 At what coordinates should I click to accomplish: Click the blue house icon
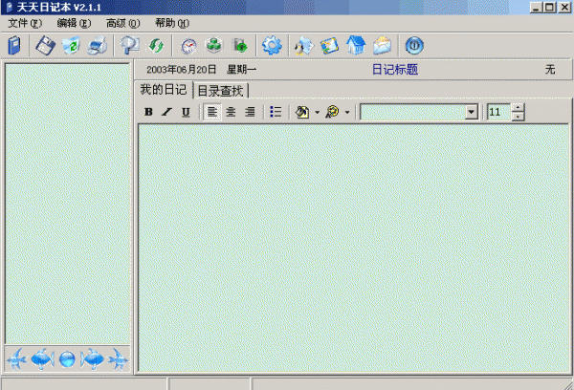tap(356, 45)
